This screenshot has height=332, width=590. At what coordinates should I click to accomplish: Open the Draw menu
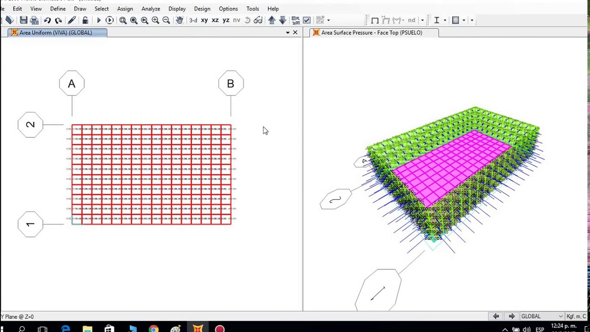80,9
